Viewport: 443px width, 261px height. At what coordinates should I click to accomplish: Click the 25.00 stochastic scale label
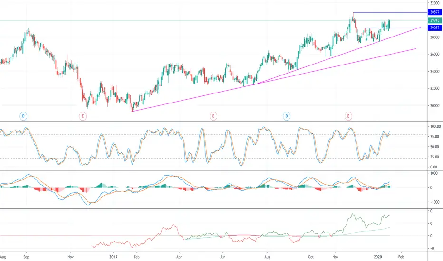coord(434,157)
